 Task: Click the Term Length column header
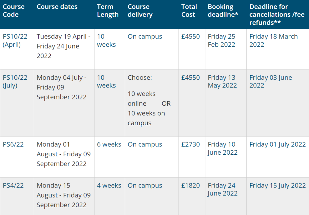click(108, 11)
